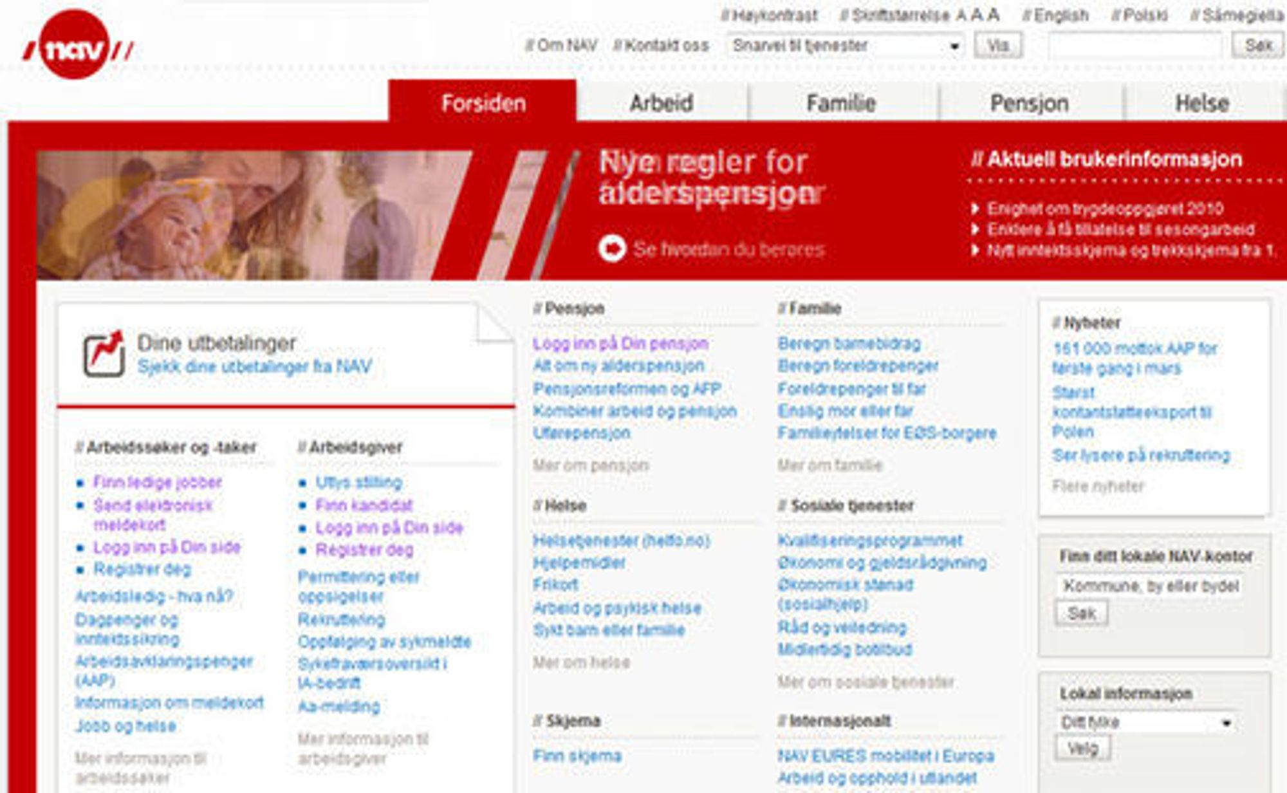1287x793 pixels.
Task: Open Logg inn på Din side under Arbeidssøker
Action: point(167,547)
